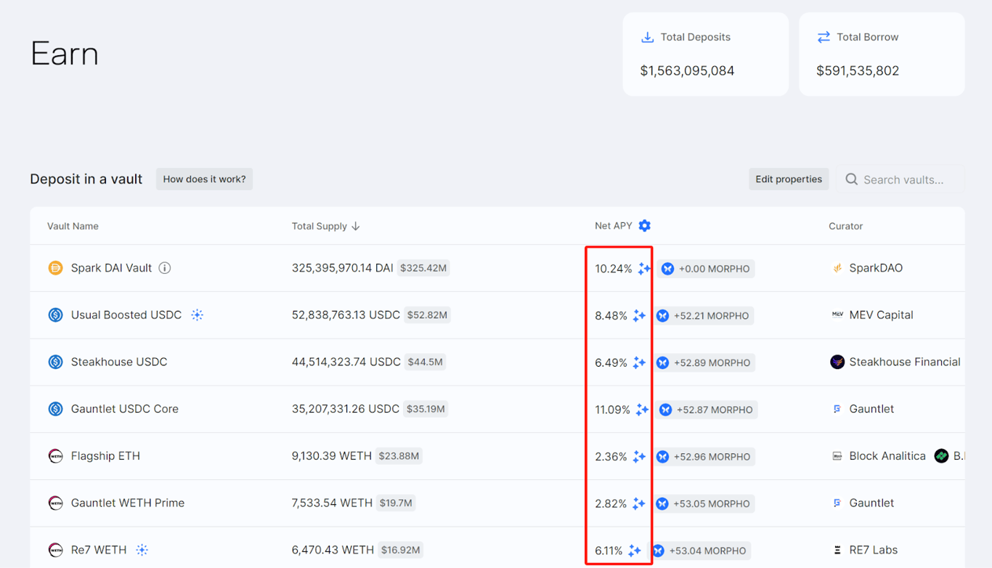Open the Gauntlet USDC Core vault row

pos(124,409)
